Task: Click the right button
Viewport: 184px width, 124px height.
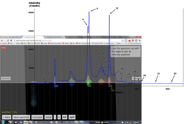Action: click(x=72, y=117)
